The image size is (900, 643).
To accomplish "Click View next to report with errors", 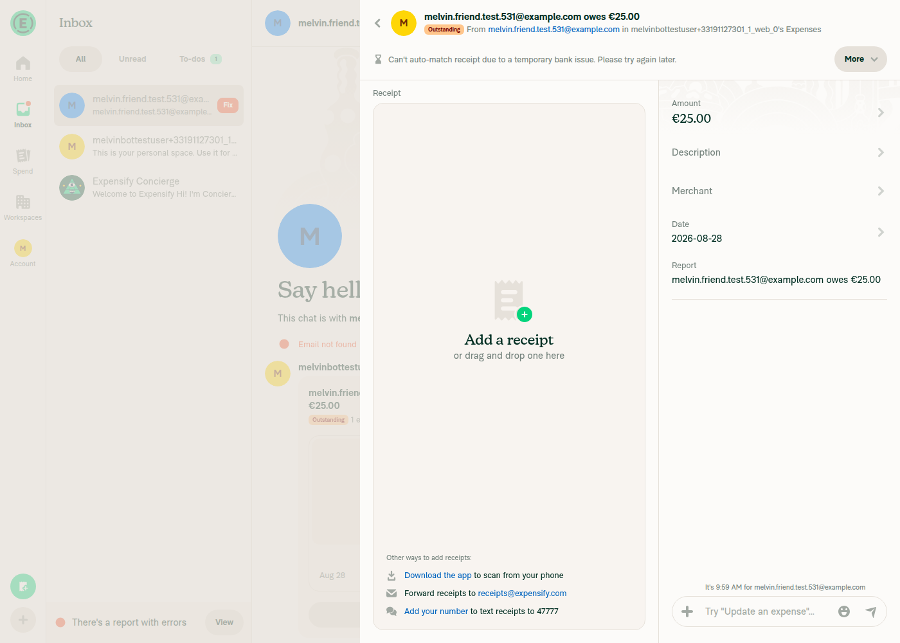I will 224,622.
